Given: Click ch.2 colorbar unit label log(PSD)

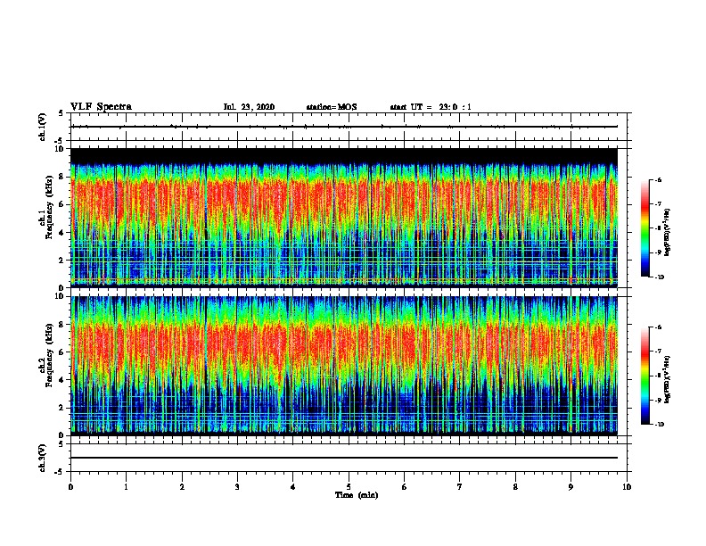Looking at the screenshot, I should click(668, 379).
